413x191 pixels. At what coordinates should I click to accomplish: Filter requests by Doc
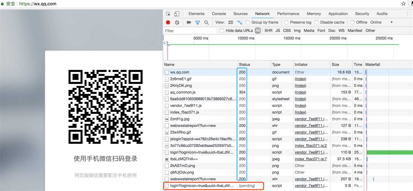pos(332,31)
